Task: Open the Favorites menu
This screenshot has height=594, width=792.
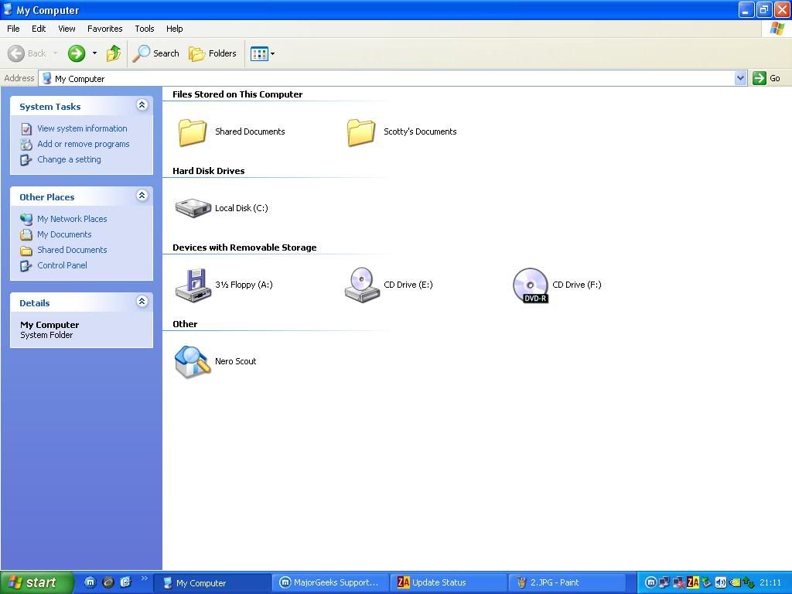Action: (104, 29)
